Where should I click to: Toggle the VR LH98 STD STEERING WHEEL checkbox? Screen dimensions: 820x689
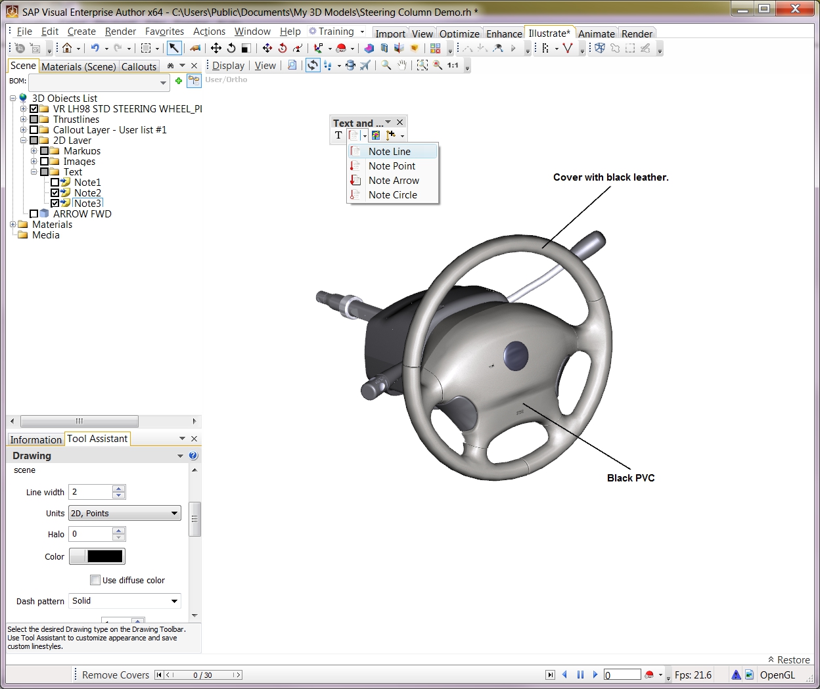(x=34, y=109)
